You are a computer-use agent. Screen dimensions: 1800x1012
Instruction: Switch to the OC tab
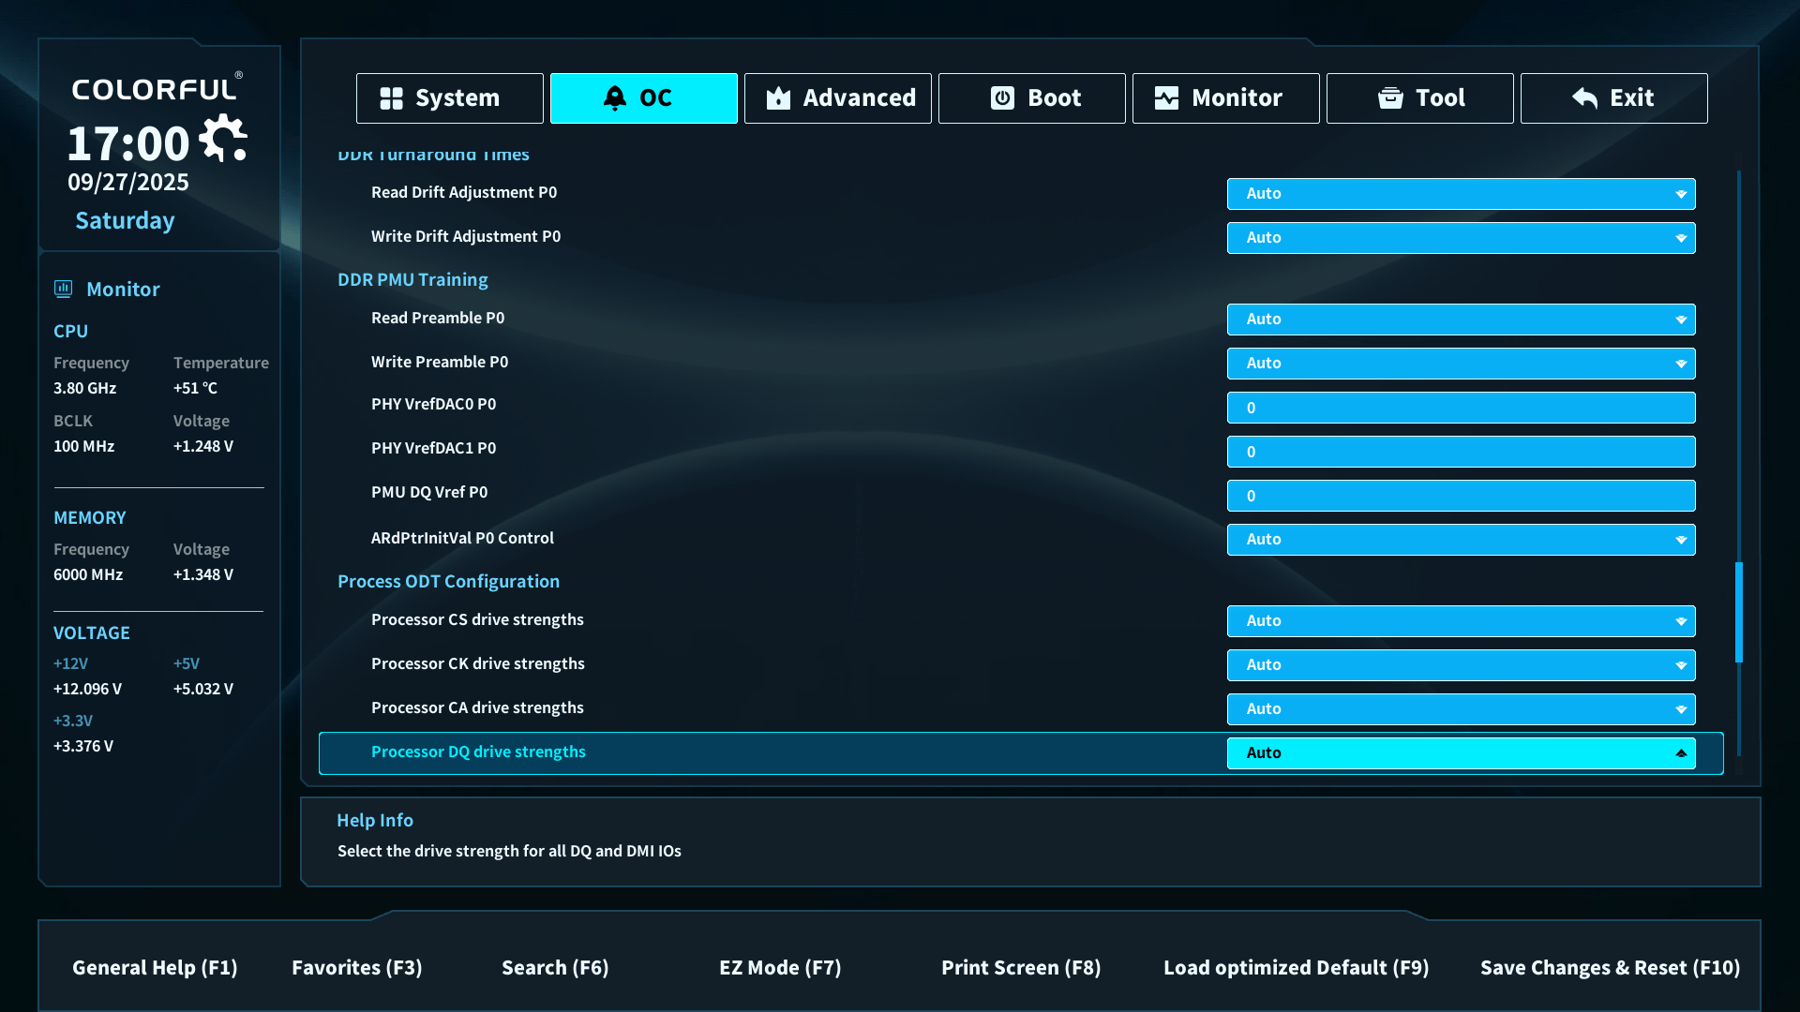click(x=644, y=98)
